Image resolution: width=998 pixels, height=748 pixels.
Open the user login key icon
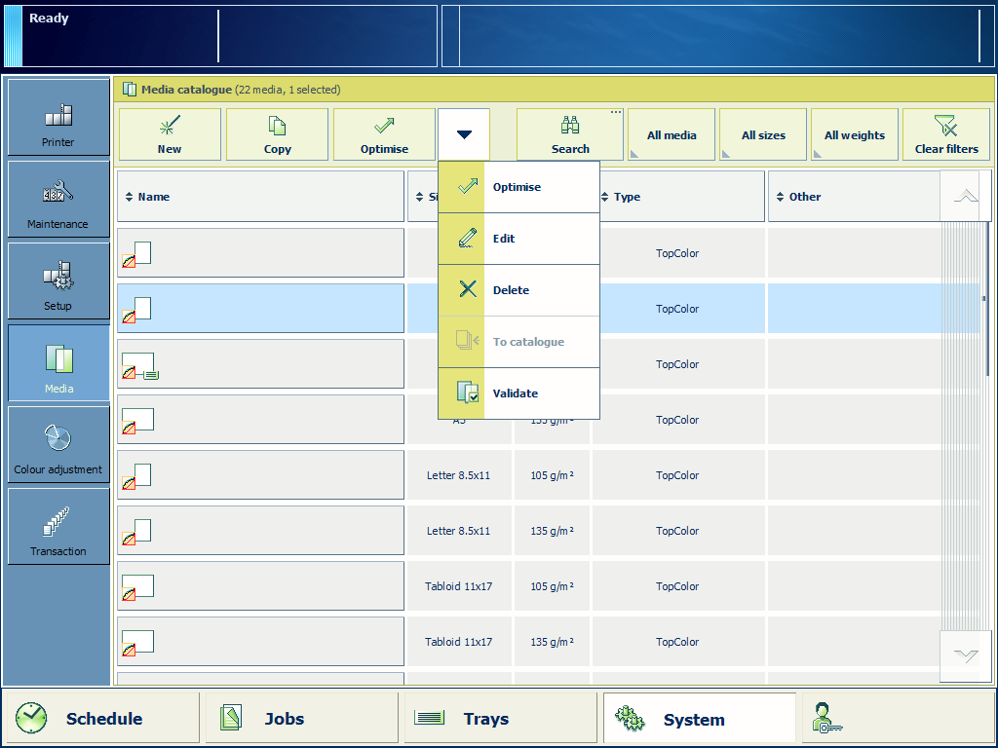pyautogui.click(x=826, y=719)
